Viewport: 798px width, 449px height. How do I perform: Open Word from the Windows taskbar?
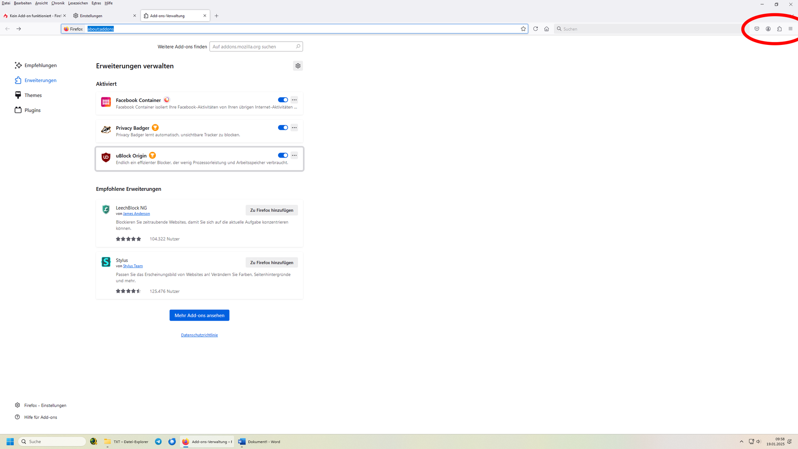pyautogui.click(x=259, y=442)
